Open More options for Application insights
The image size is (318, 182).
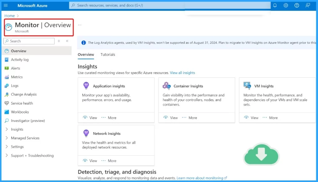[x=109, y=118]
